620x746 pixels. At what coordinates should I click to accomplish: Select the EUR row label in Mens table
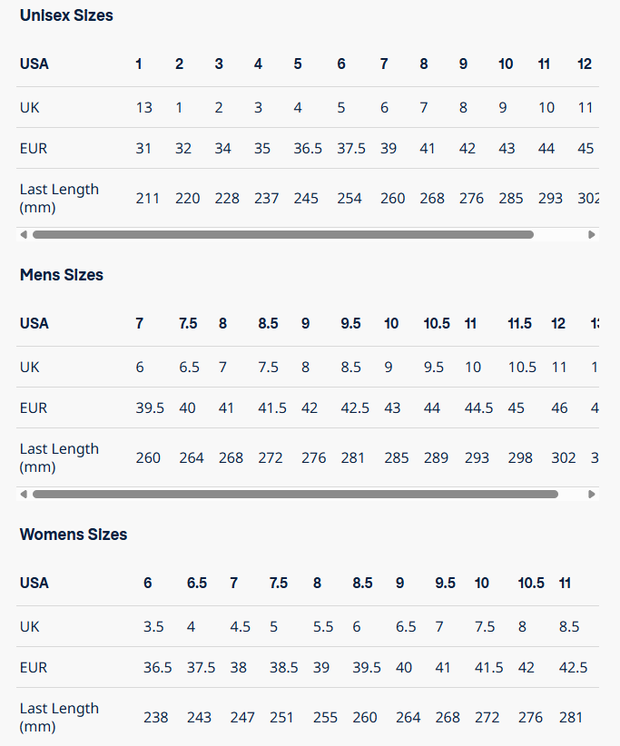tap(34, 407)
